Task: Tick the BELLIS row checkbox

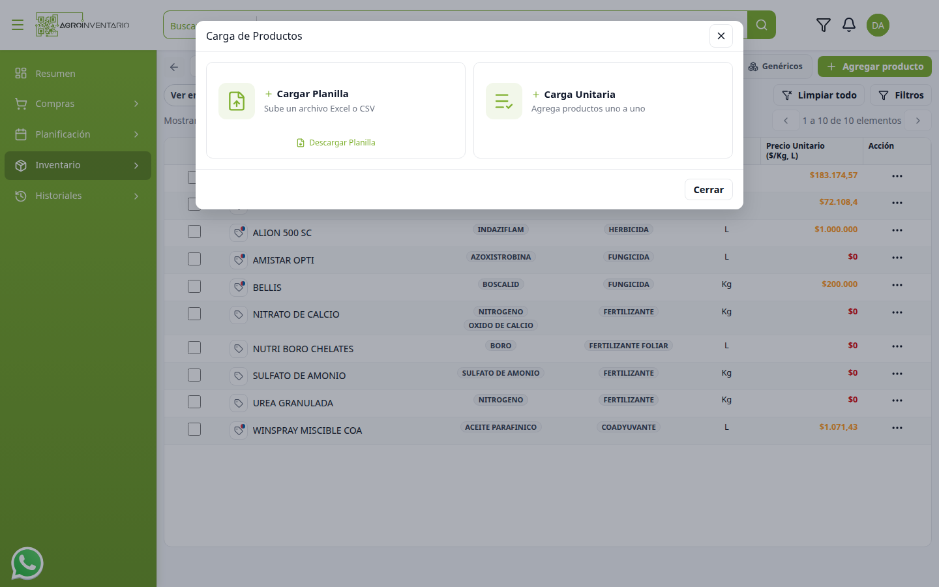Action: click(194, 286)
